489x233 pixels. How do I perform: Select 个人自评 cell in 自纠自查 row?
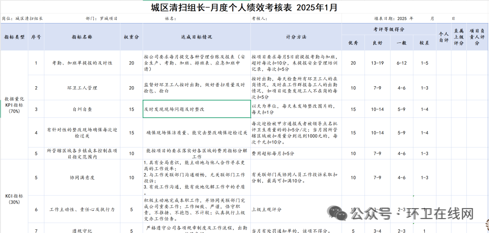coord(443,109)
